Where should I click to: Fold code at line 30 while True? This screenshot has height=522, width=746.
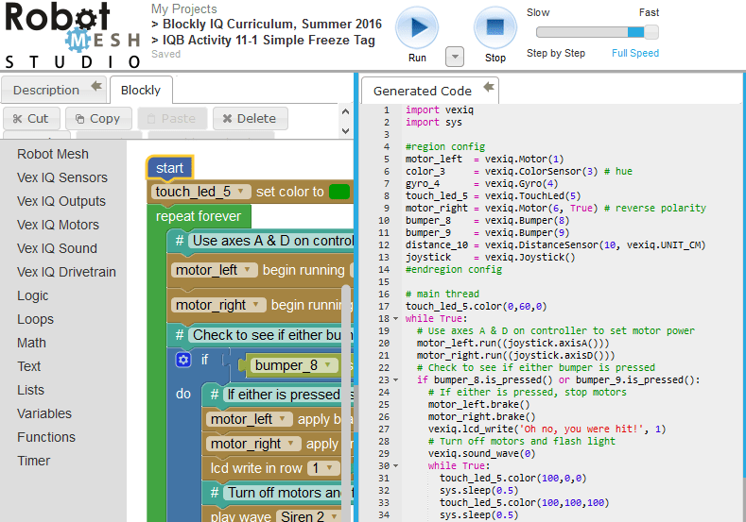pos(396,466)
